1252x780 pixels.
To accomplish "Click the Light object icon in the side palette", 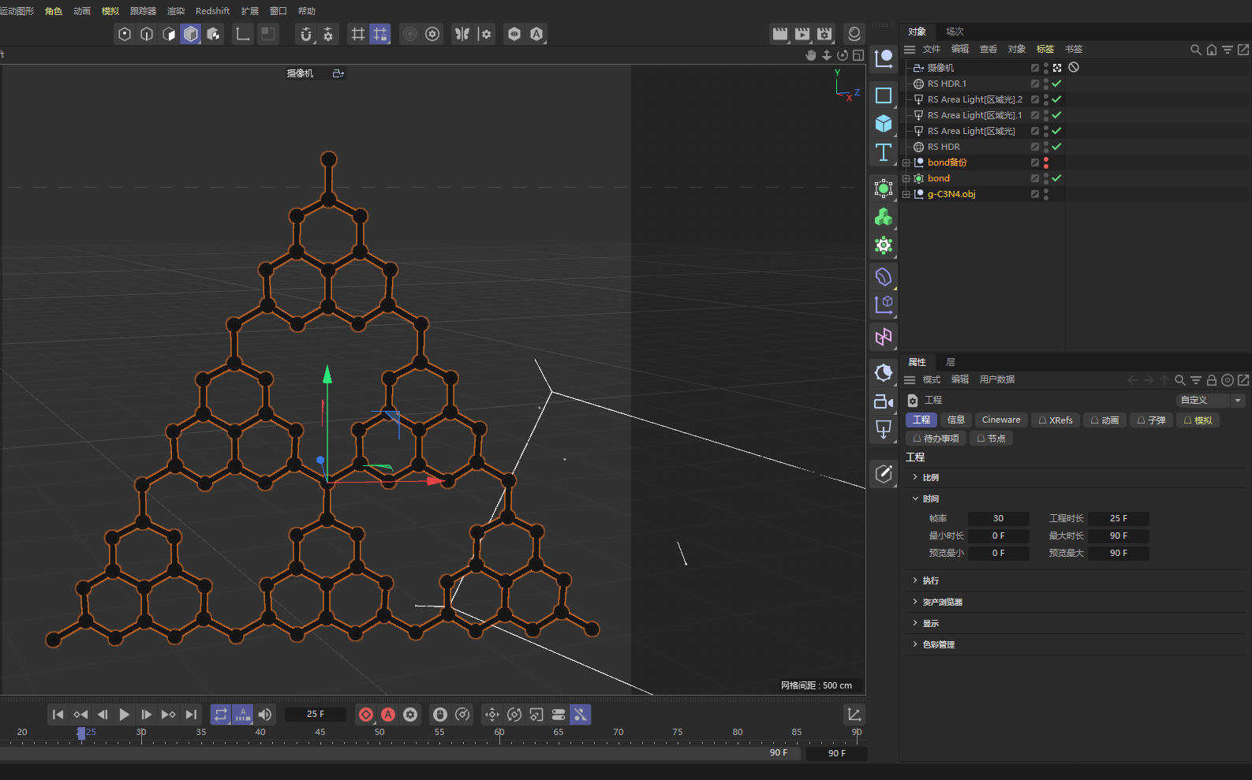I will pyautogui.click(x=884, y=430).
